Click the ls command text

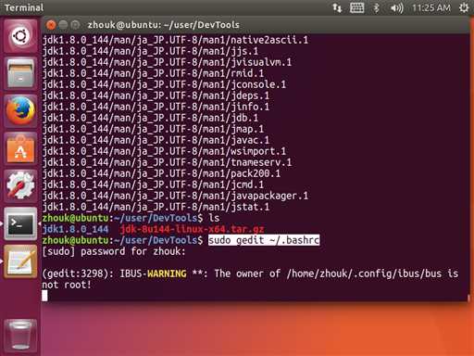click(214, 218)
